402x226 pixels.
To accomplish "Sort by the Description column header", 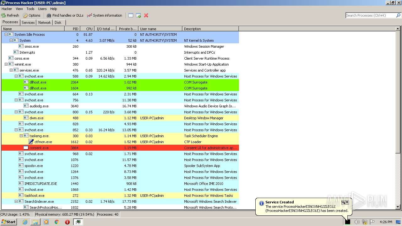I will click(210, 29).
